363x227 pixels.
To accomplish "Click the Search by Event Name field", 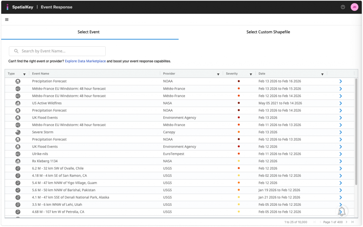I will coord(57,51).
